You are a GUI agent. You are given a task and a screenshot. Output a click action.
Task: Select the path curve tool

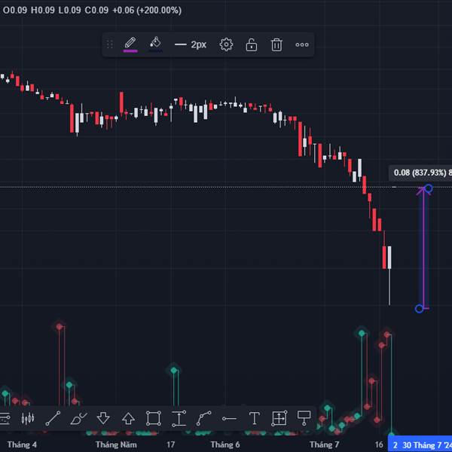click(x=204, y=418)
